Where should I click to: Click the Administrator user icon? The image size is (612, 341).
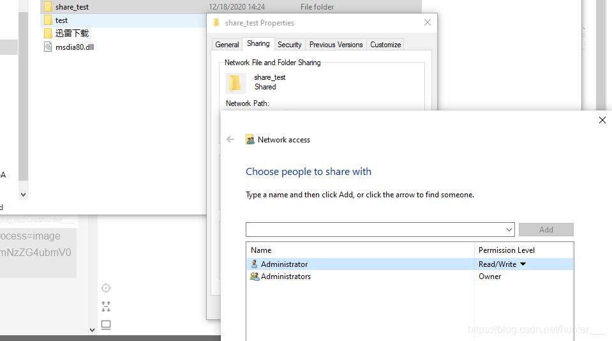pyautogui.click(x=254, y=264)
